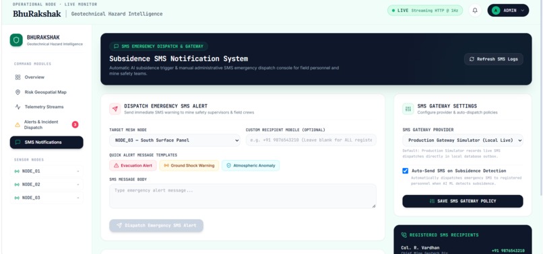Click the Risk Geospatial Map pin icon
The image size is (543, 254).
click(x=18, y=92)
